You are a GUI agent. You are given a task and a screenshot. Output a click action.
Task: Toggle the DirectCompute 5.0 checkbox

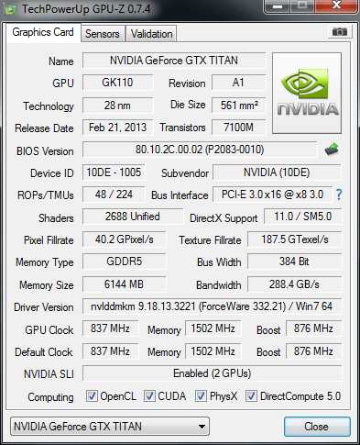point(251,396)
